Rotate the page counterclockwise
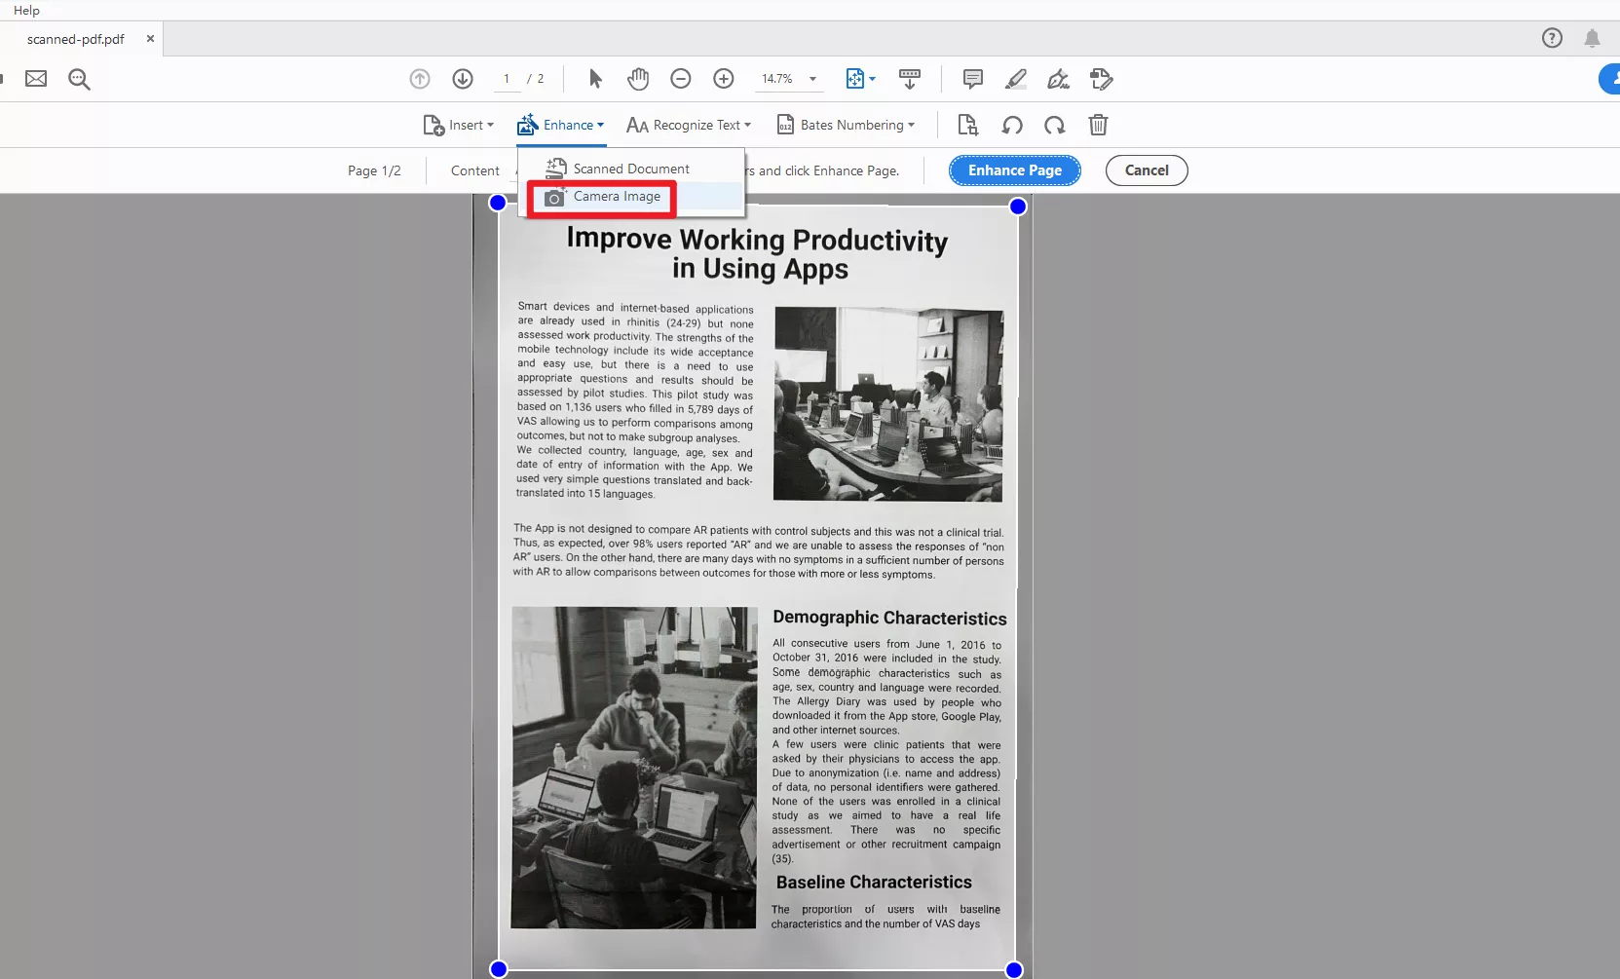The width and height of the screenshot is (1620, 979). click(1011, 125)
